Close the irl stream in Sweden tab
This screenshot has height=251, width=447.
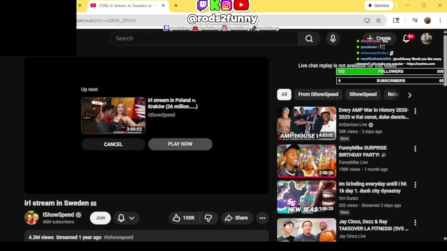[163, 6]
